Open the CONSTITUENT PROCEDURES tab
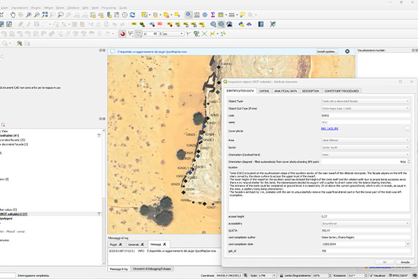The image size is (418, 279). click(341, 91)
